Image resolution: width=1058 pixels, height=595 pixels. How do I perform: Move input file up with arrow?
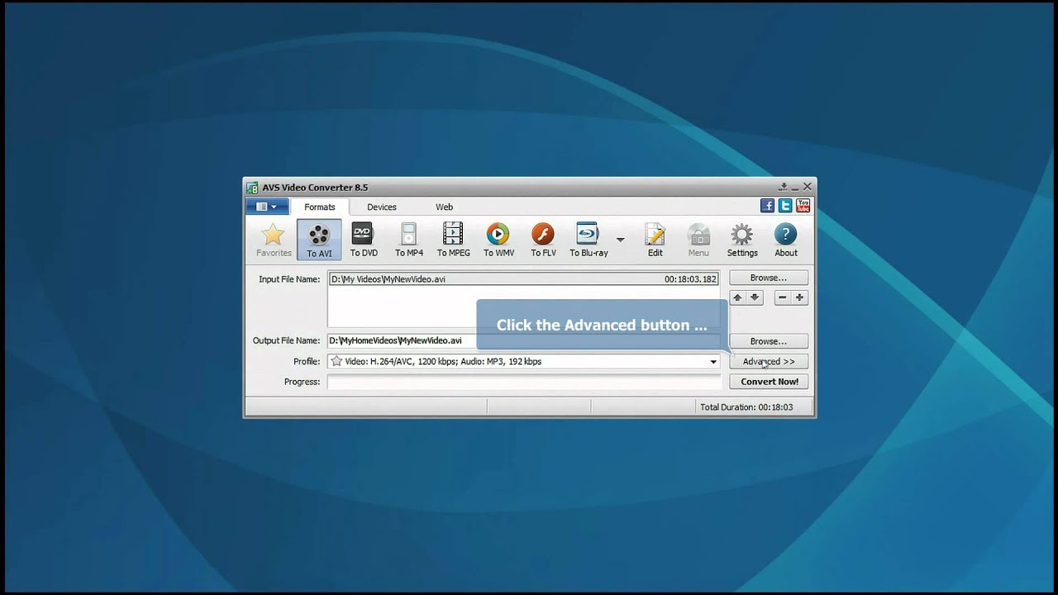click(x=737, y=297)
